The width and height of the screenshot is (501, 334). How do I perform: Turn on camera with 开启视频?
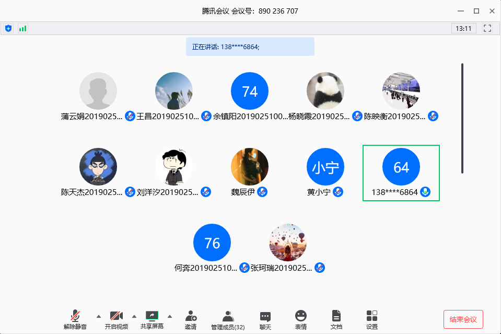click(x=116, y=319)
